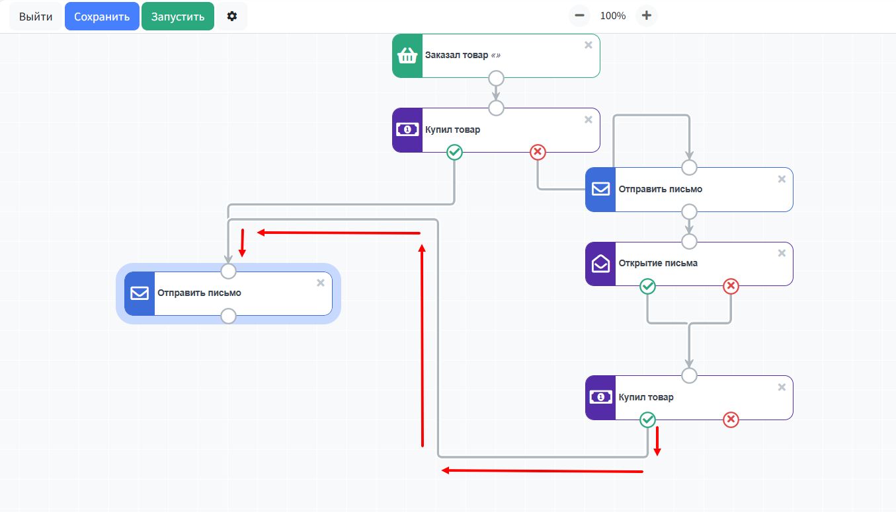Image resolution: width=896 pixels, height=512 pixels.
Task: Click the Выйти button
Action: click(36, 17)
